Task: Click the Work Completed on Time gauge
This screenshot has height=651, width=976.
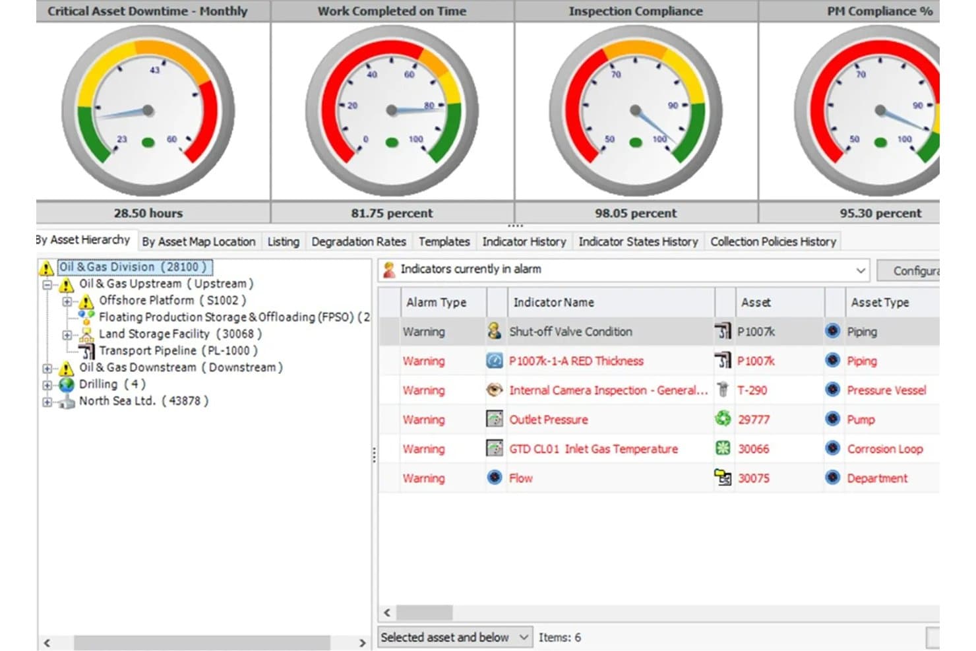Action: click(x=392, y=111)
